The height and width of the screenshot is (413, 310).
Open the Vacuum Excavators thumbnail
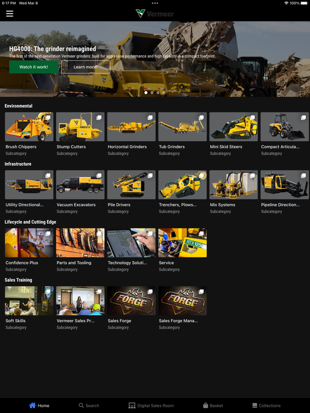[80, 185]
